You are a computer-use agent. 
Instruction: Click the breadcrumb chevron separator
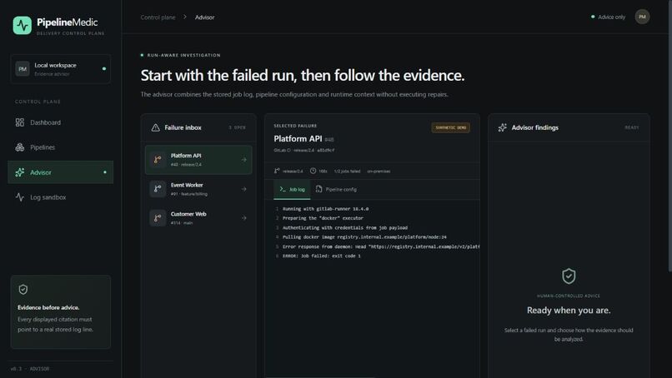coord(185,17)
